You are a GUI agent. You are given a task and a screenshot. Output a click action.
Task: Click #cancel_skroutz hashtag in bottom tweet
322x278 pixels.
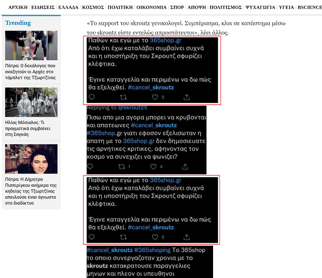(110, 250)
